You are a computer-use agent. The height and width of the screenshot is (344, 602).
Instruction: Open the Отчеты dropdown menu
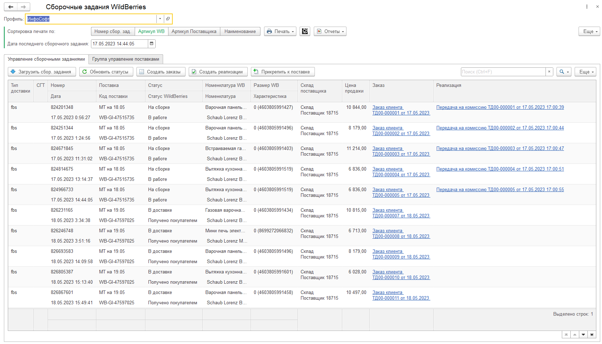click(x=330, y=32)
